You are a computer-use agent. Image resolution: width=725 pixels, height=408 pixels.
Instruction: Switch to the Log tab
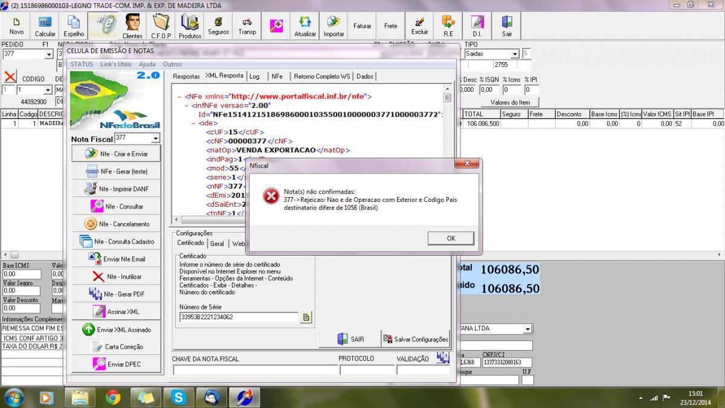pyautogui.click(x=254, y=76)
